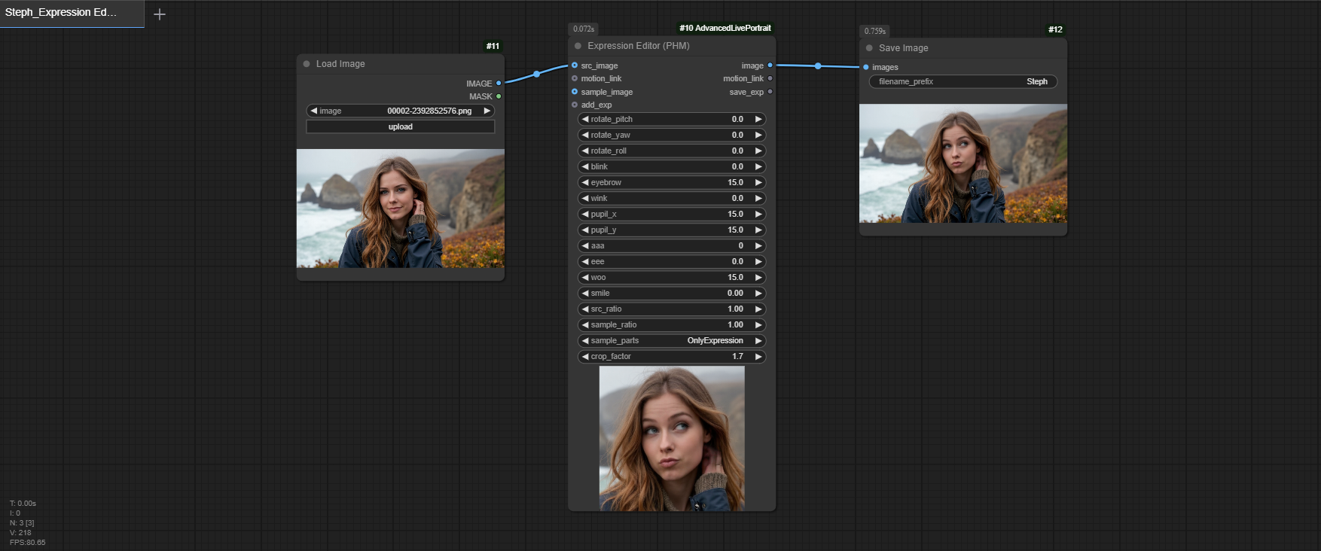Select next option for sample_parts
The width and height of the screenshot is (1321, 551).
pos(758,341)
